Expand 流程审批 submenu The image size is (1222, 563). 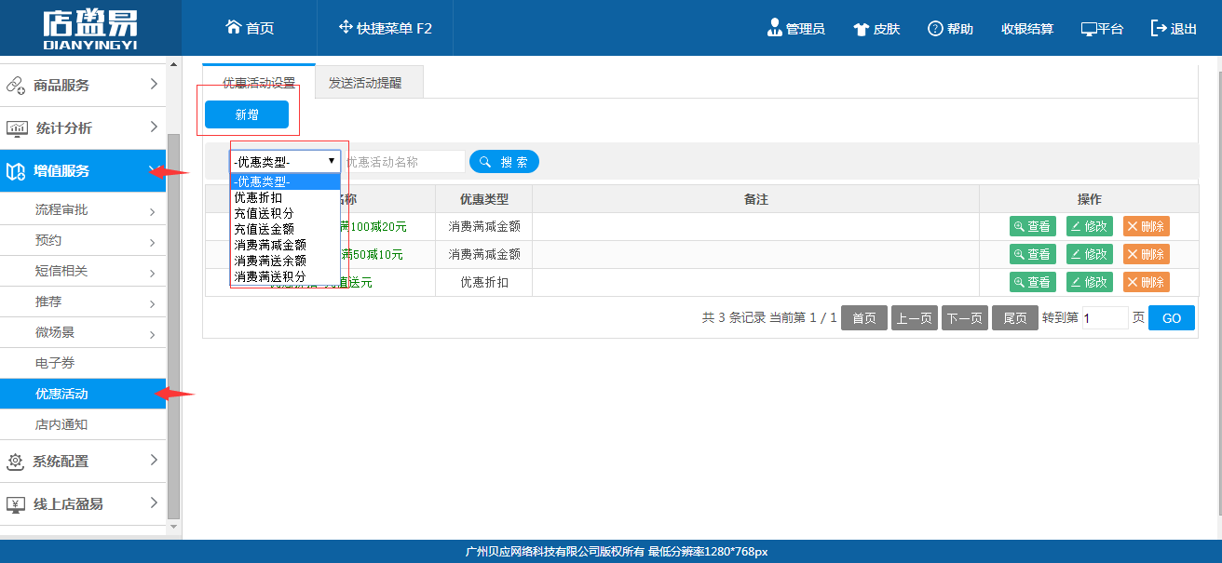83,210
